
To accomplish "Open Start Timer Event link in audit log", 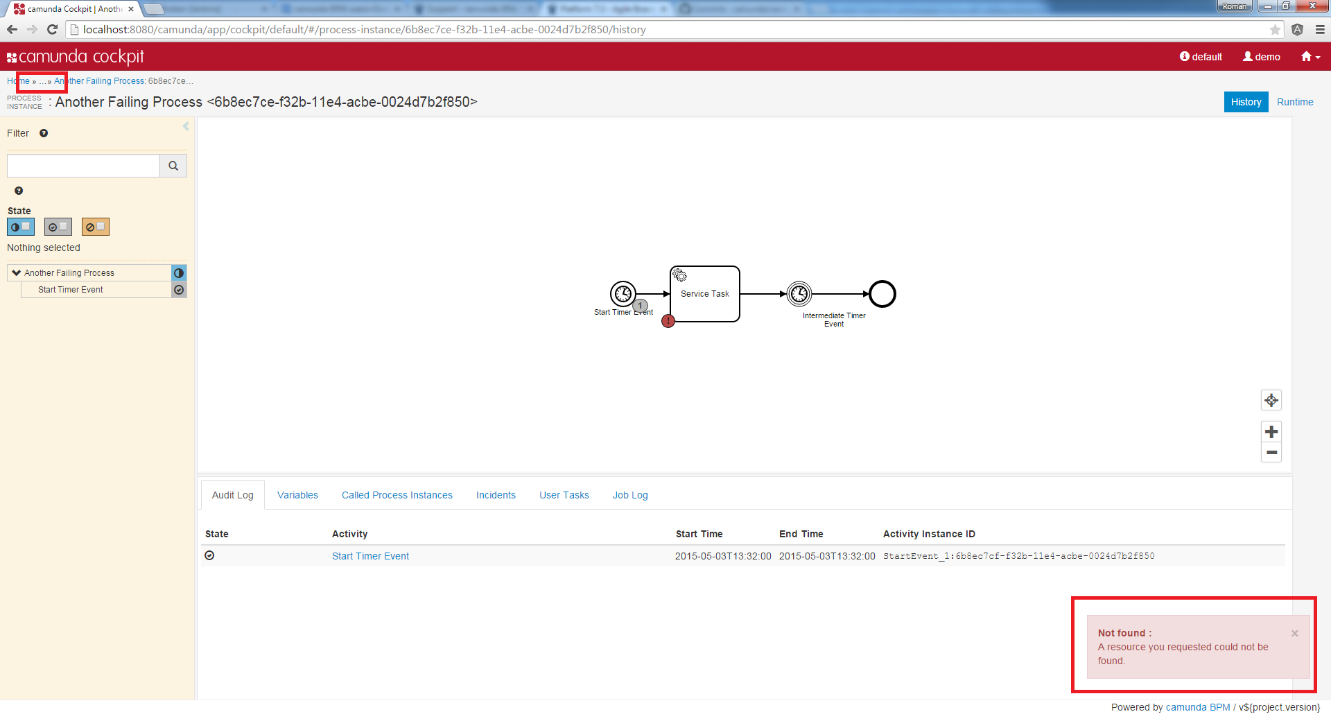I will (x=370, y=556).
